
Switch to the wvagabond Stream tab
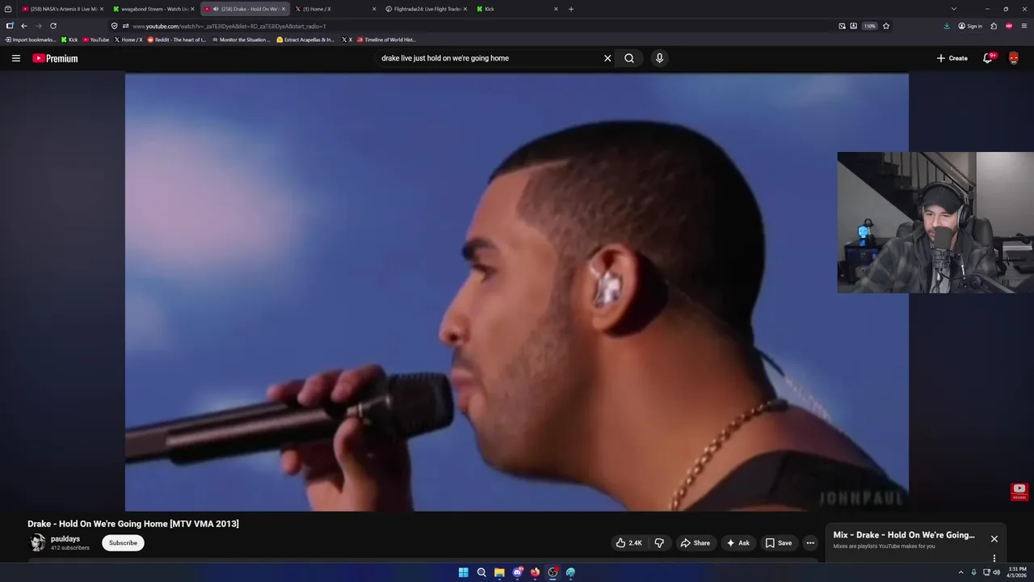pos(153,9)
